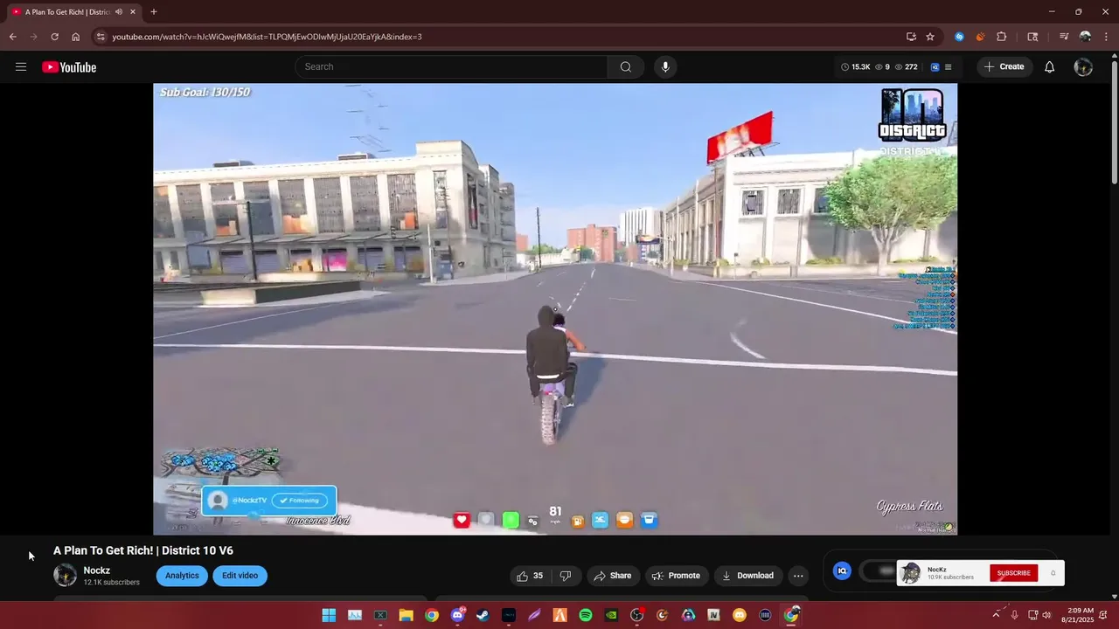Click the Analytics button
Viewport: 1119px width, 629px height.
(182, 576)
